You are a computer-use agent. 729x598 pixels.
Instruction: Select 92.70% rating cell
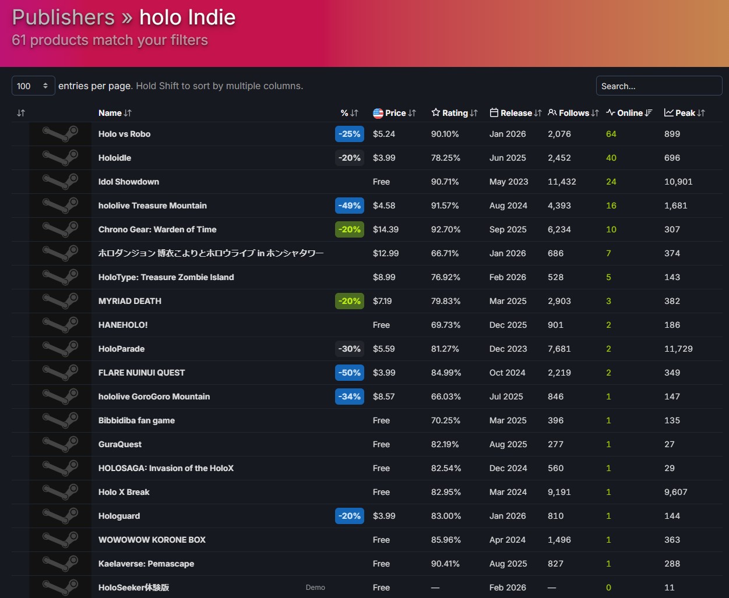pyautogui.click(x=446, y=229)
